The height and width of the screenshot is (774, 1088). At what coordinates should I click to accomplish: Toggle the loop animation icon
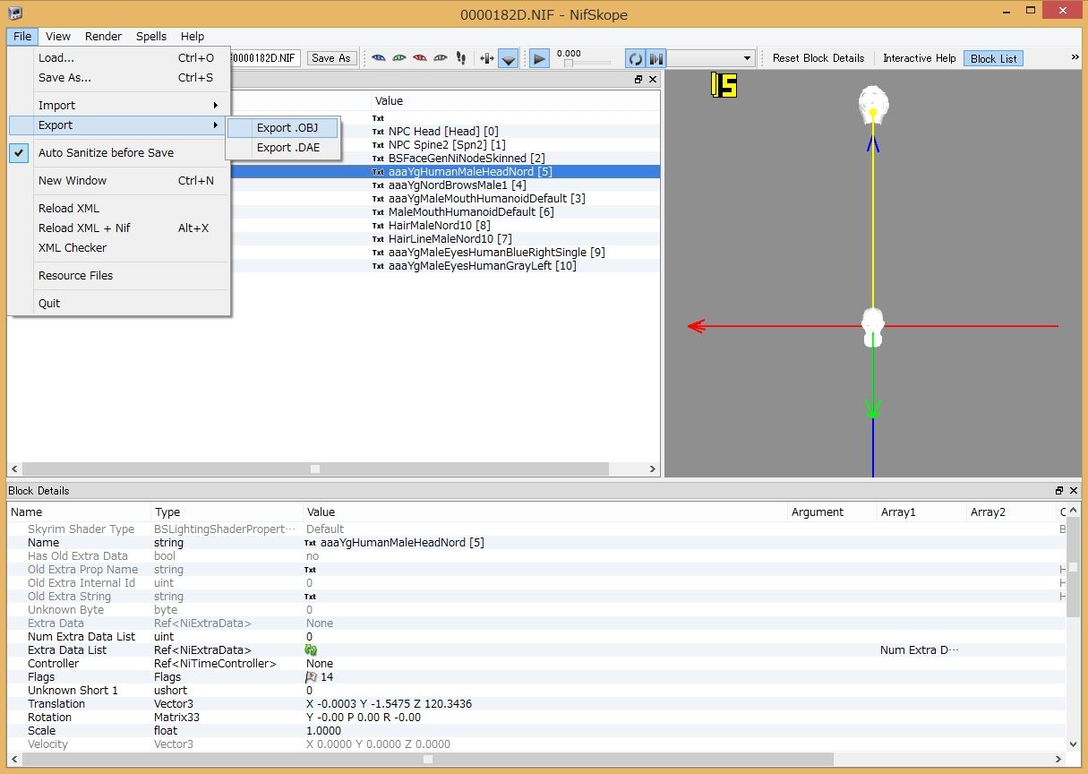(x=635, y=58)
